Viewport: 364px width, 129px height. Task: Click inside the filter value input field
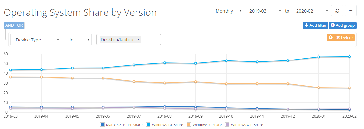click(x=150, y=40)
